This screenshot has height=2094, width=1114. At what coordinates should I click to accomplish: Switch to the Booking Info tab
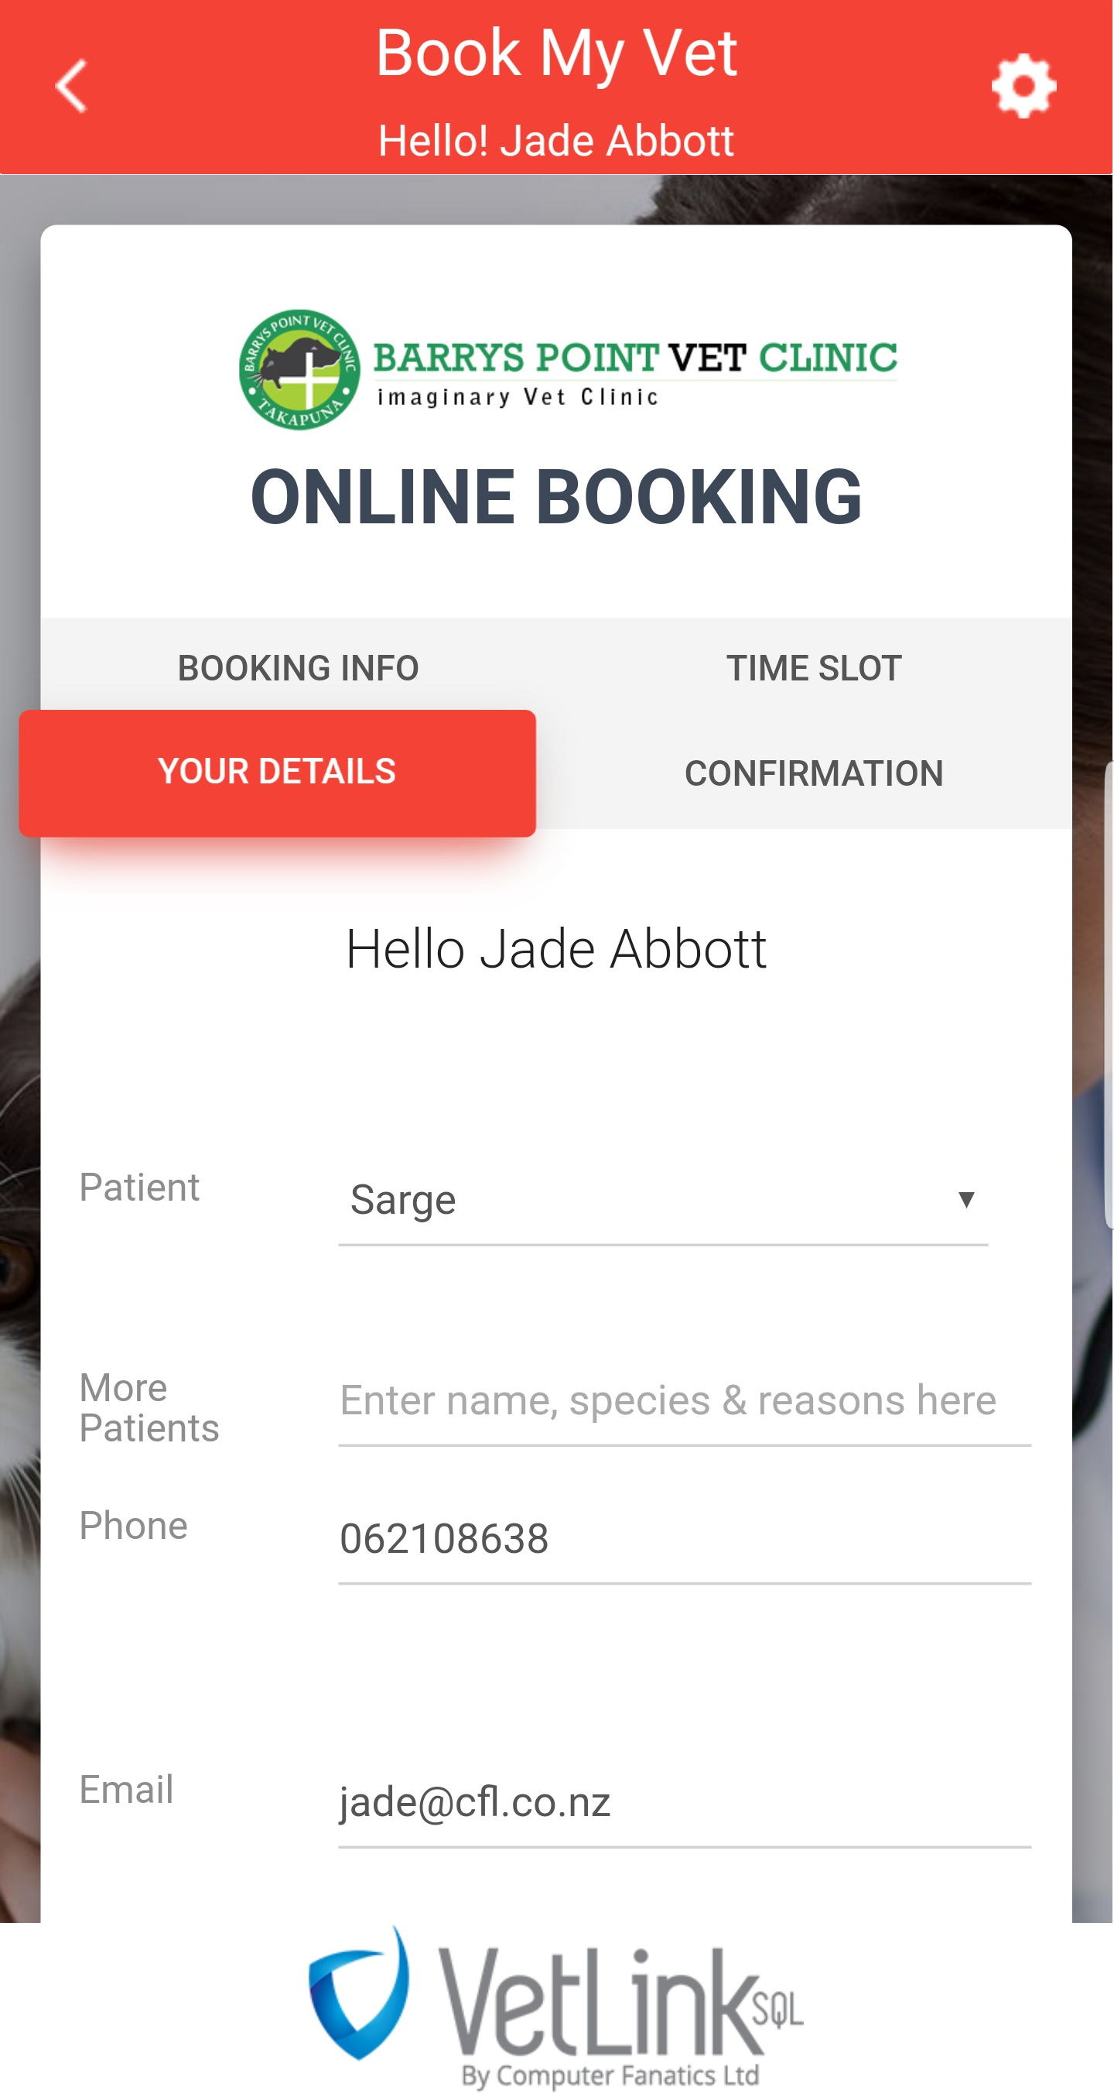(x=298, y=668)
